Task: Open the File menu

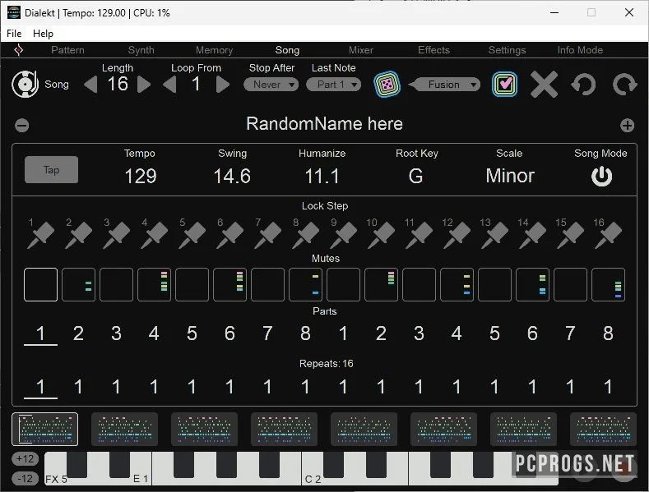Action: point(14,34)
